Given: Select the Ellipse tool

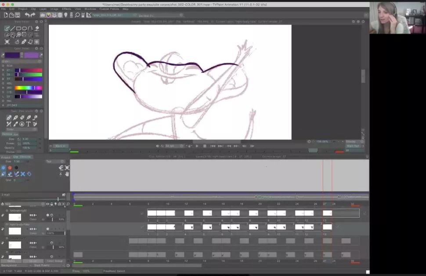Looking at the screenshot, I should coord(24,28).
